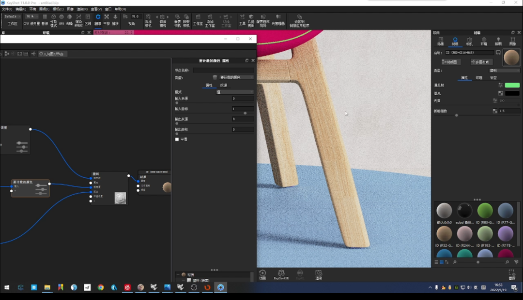This screenshot has height=300, width=523.
Task: Enable the 平滑 (Smooth) checkbox
Action: point(177,139)
